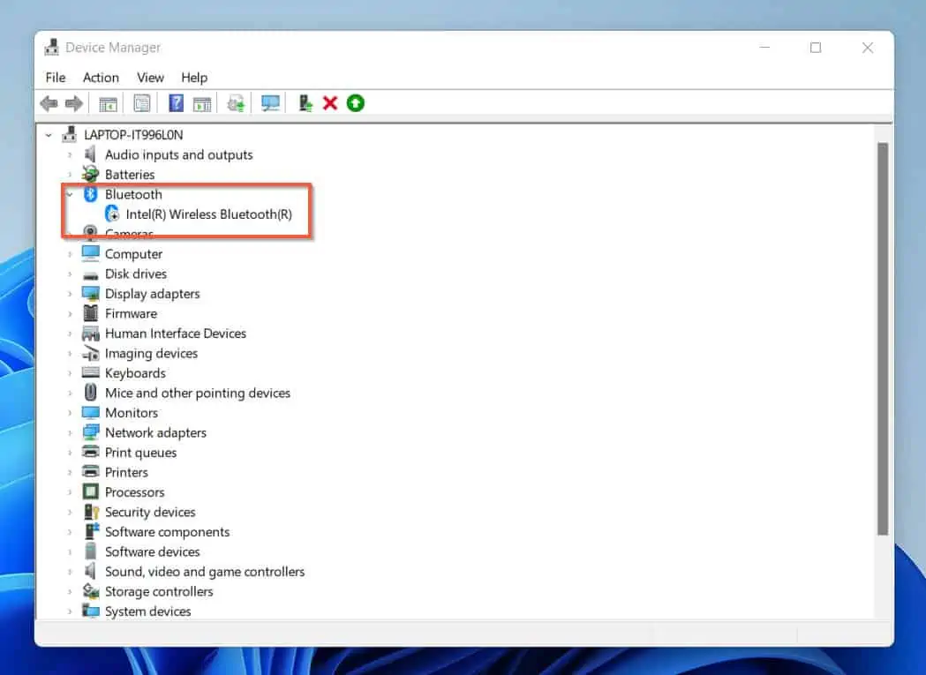926x675 pixels.
Task: Select Intel(R) Wireless Bluetooth(R) device
Action: [208, 214]
